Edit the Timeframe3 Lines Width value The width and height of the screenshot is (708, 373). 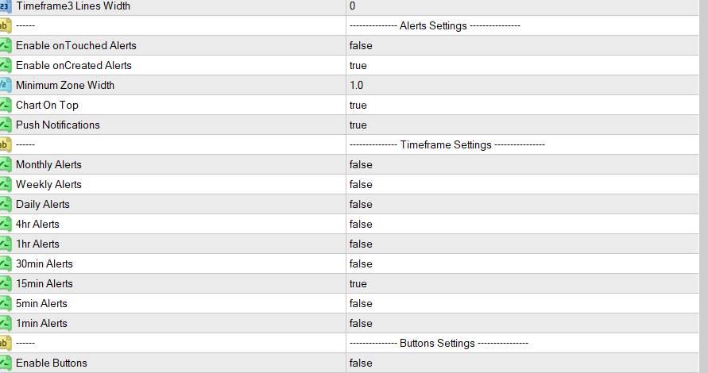point(353,6)
